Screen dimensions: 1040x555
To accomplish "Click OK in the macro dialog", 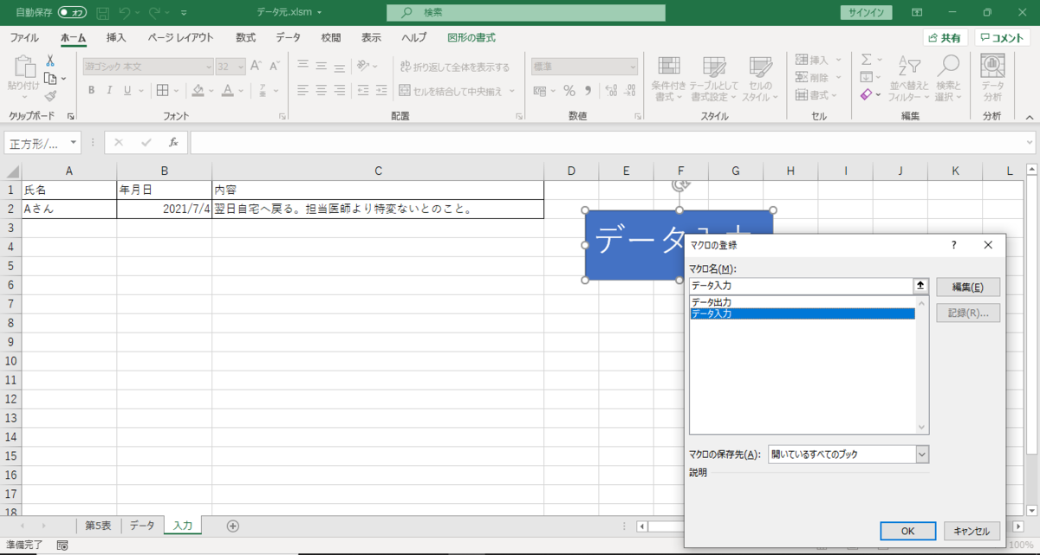I will coord(907,531).
